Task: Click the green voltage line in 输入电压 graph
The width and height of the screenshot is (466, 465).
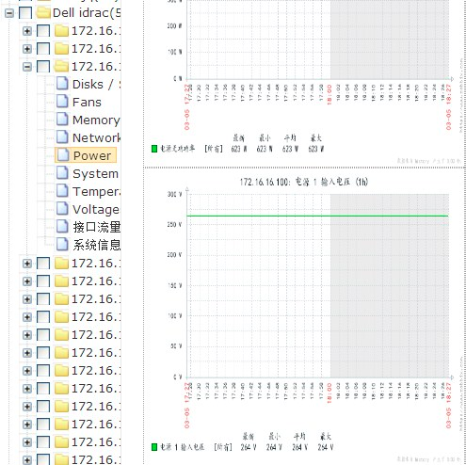Action: tap(317, 216)
